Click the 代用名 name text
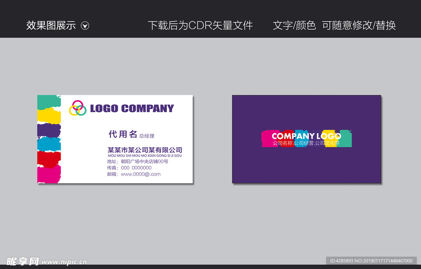The width and height of the screenshot is (421, 269). (x=123, y=134)
